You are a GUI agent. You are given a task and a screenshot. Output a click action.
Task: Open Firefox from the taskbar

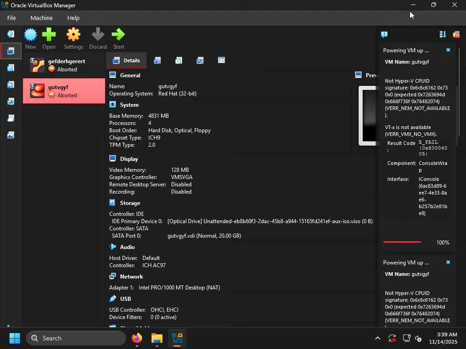137,338
